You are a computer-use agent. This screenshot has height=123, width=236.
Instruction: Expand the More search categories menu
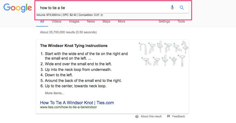click(121, 21)
